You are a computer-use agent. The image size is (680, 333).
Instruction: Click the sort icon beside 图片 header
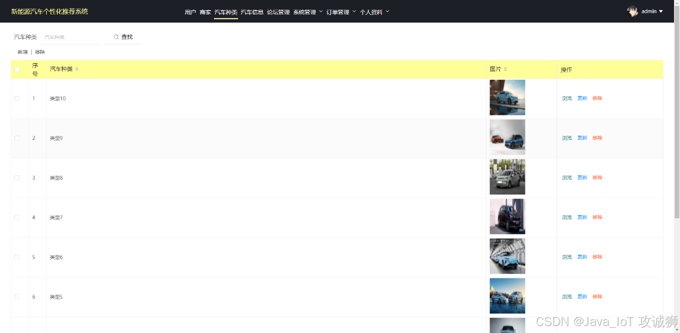(505, 69)
